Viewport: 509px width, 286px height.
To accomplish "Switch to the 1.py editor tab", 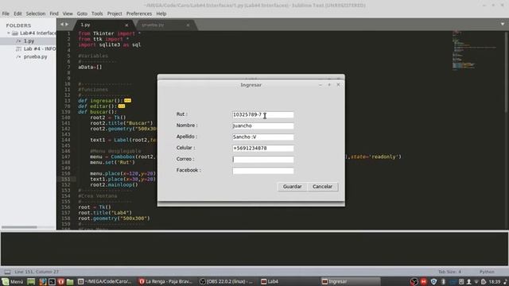I will coord(103,25).
